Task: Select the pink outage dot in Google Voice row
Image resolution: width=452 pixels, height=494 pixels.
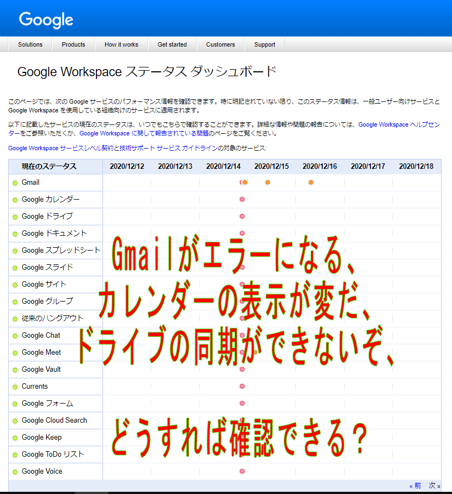Action: (x=242, y=472)
